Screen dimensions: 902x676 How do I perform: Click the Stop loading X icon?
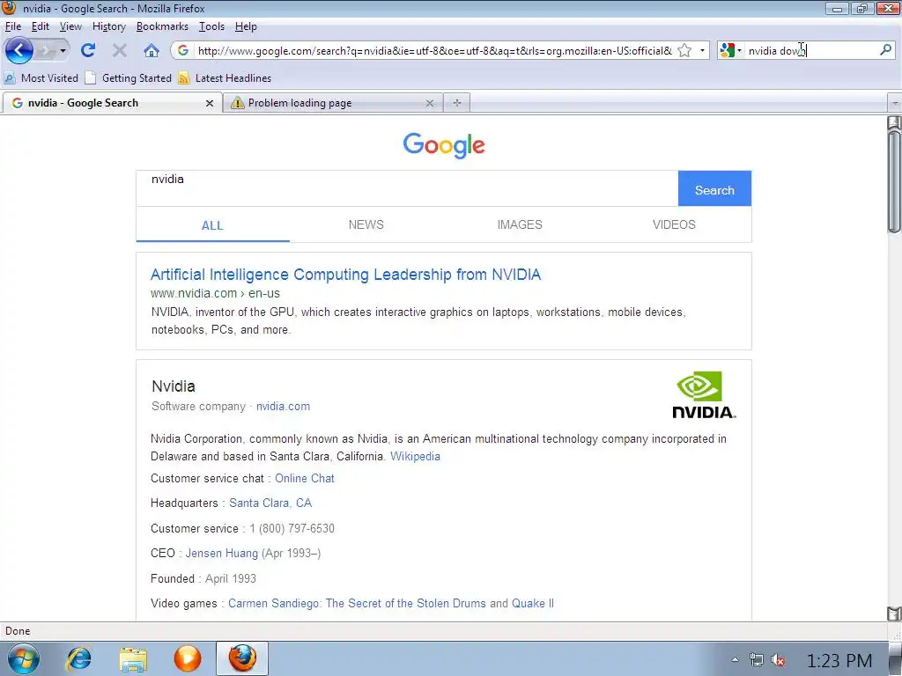120,50
